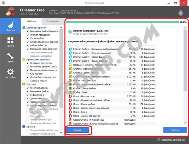Collapse the Система category header
This screenshot has height=144, width=189.
click(x=31, y=84)
